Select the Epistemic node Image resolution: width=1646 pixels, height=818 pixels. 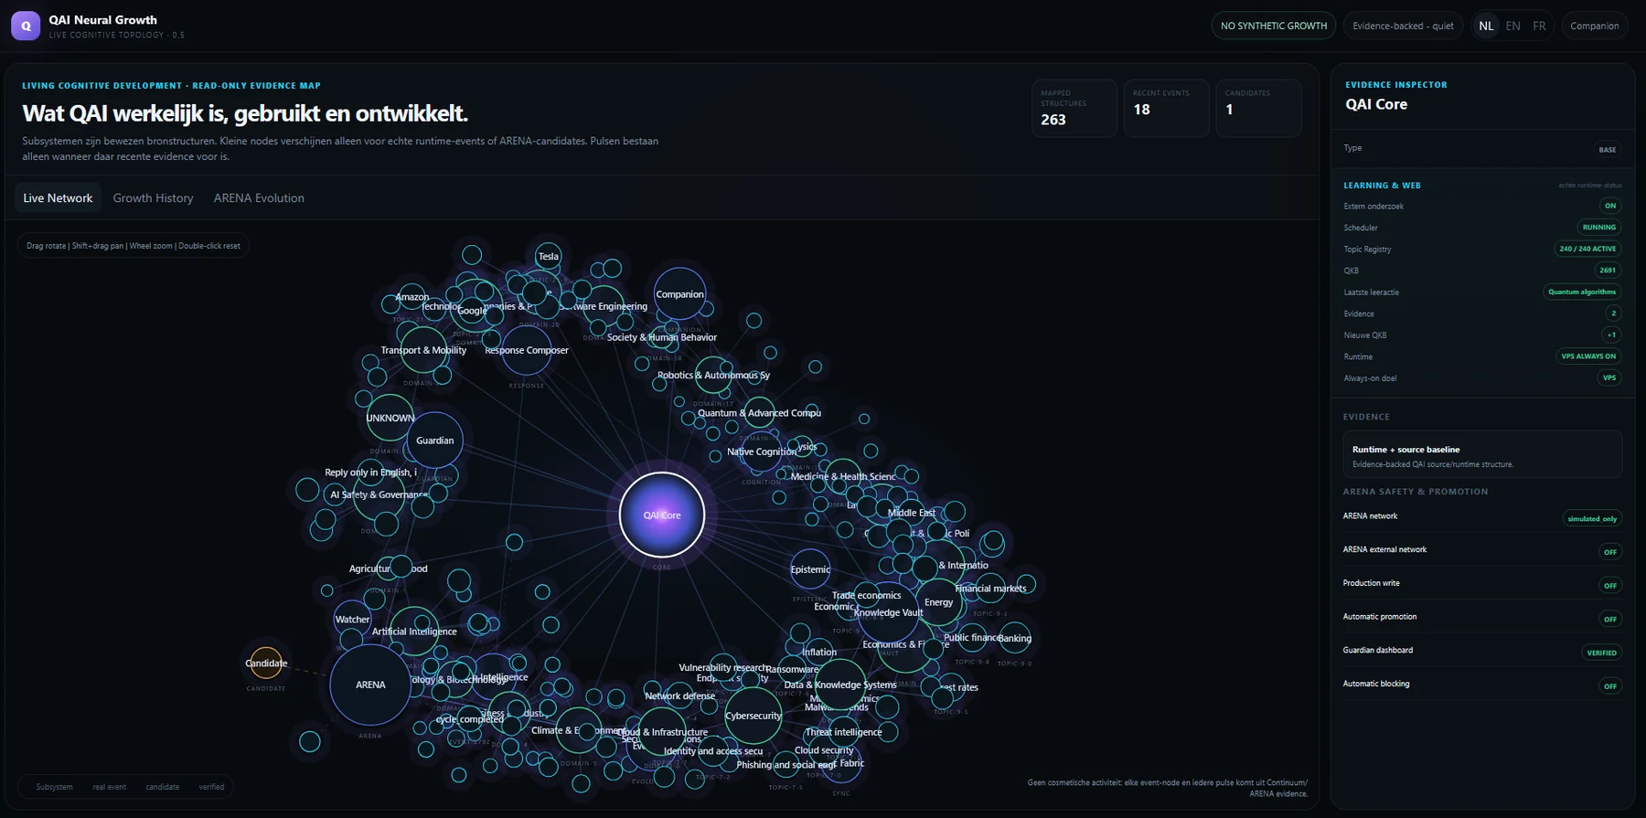tap(810, 569)
